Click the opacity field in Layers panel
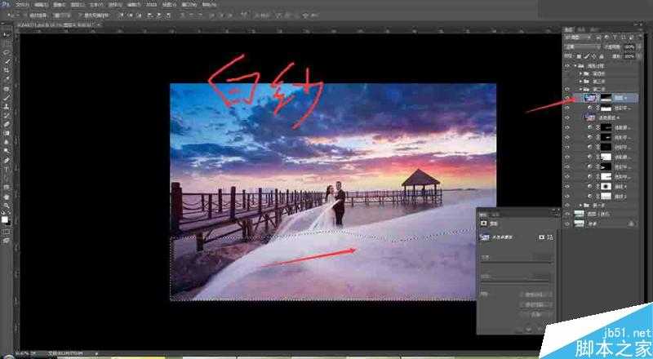 coord(629,47)
